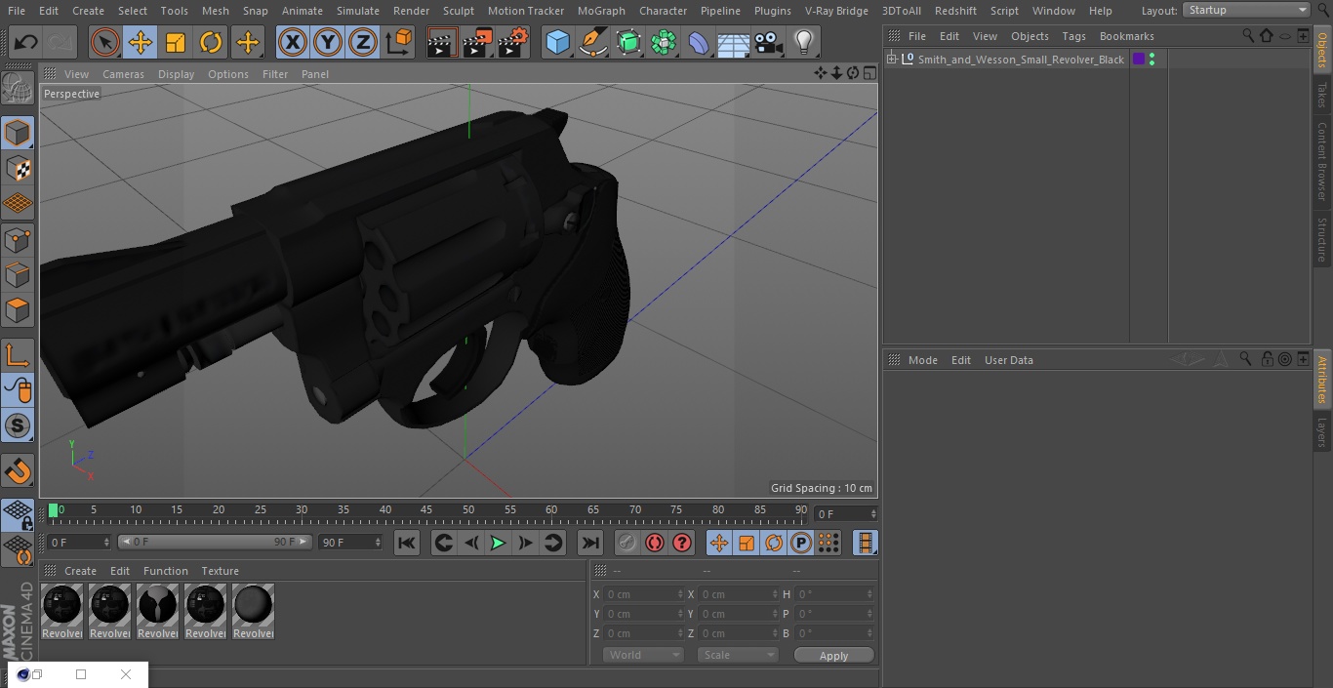Image resolution: width=1333 pixels, height=688 pixels.
Task: Toggle object visibility dots in Objects manager
Action: (1151, 60)
